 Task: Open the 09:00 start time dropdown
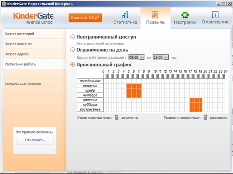142,57
